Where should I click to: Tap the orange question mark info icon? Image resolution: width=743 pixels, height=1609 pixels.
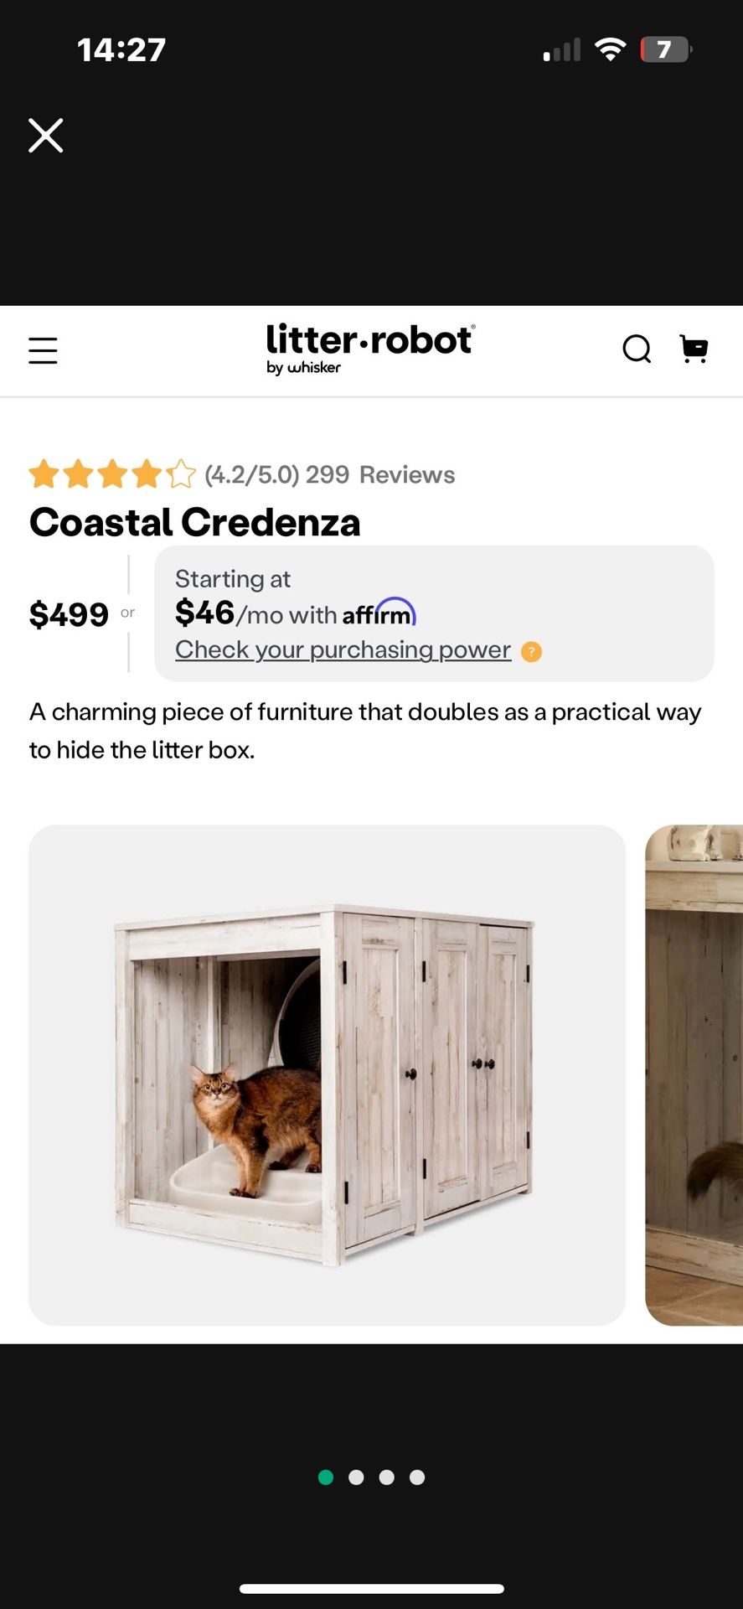(x=531, y=651)
